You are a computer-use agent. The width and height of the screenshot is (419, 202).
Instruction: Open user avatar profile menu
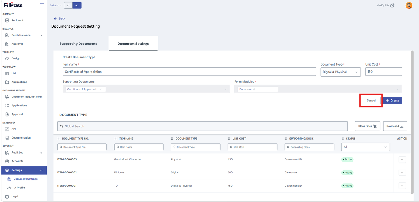[409, 6]
